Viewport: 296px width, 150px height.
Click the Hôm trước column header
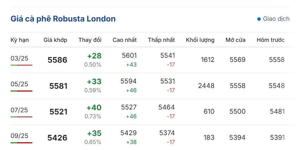click(271, 40)
